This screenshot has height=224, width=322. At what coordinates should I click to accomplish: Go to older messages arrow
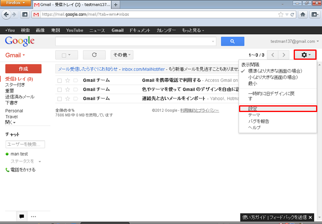pyautogui.click(x=283, y=55)
